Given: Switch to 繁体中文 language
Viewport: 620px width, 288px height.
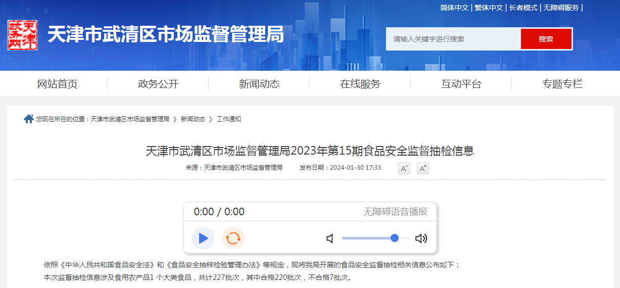Looking at the screenshot, I should click(489, 8).
